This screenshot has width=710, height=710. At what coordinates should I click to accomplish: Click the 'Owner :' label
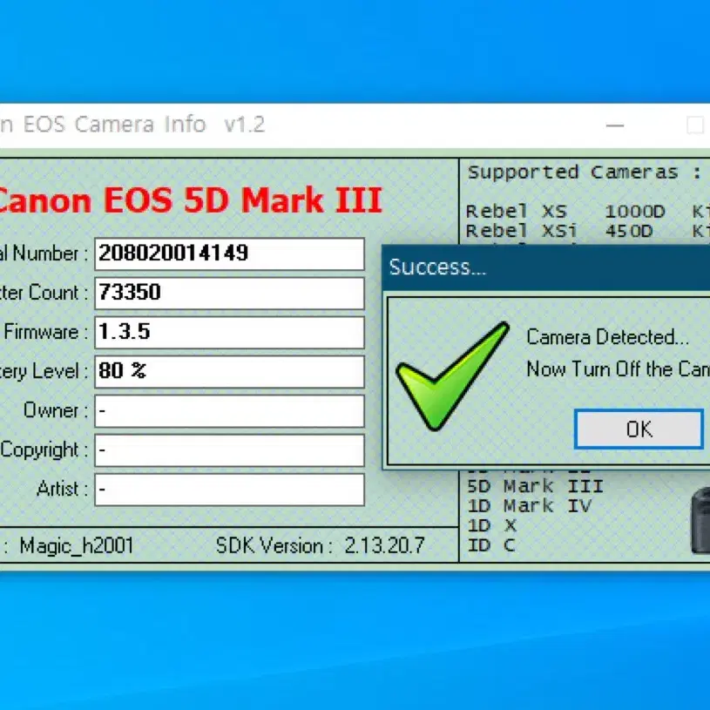pos(55,410)
